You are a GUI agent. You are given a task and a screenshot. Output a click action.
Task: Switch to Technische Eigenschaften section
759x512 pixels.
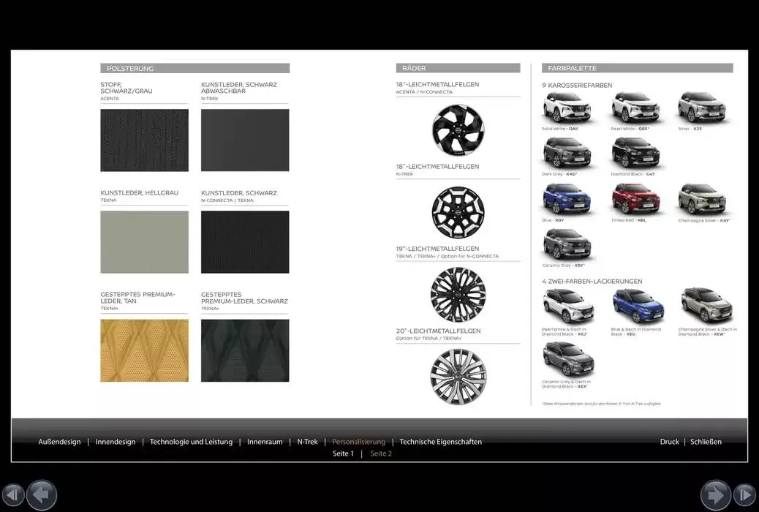[440, 442]
